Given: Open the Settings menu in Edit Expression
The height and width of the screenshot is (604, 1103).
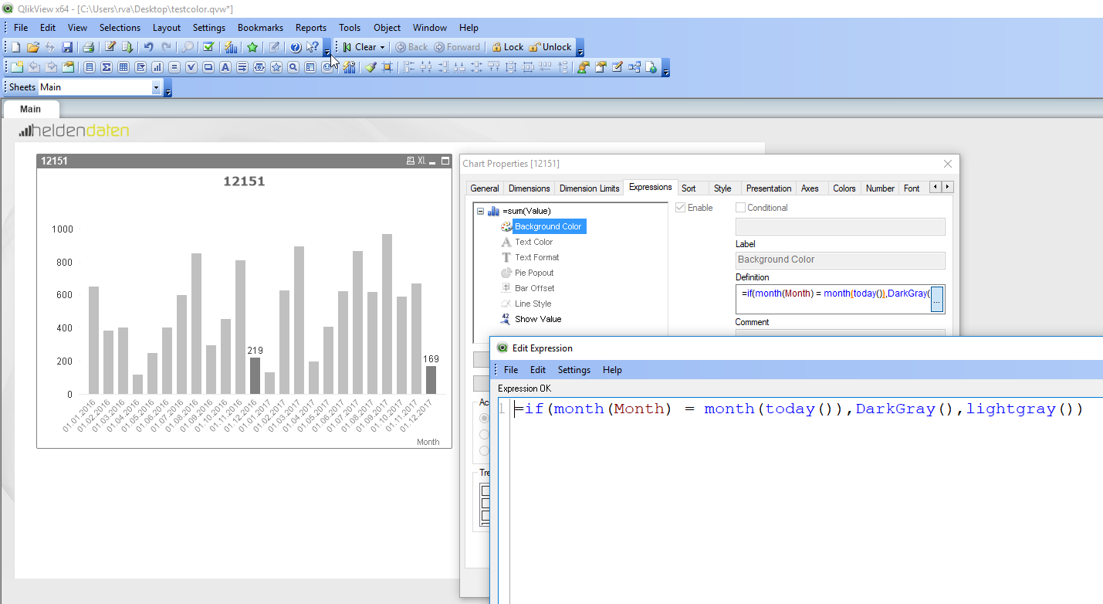Looking at the screenshot, I should pos(573,369).
